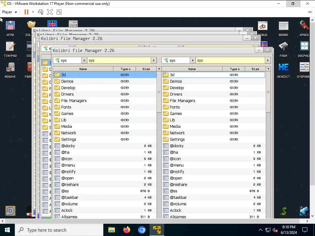Select Develop folder in left panel
315x236 pixels.
(x=105, y=88)
